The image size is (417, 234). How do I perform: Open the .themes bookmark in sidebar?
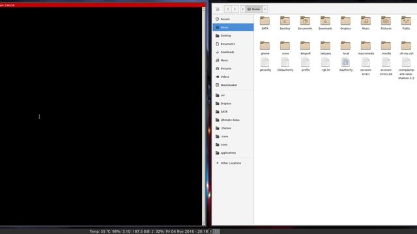233,128
